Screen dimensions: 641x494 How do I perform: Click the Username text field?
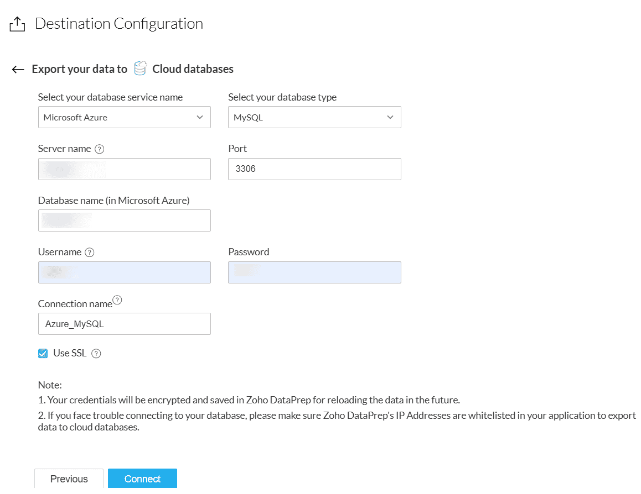[124, 272]
